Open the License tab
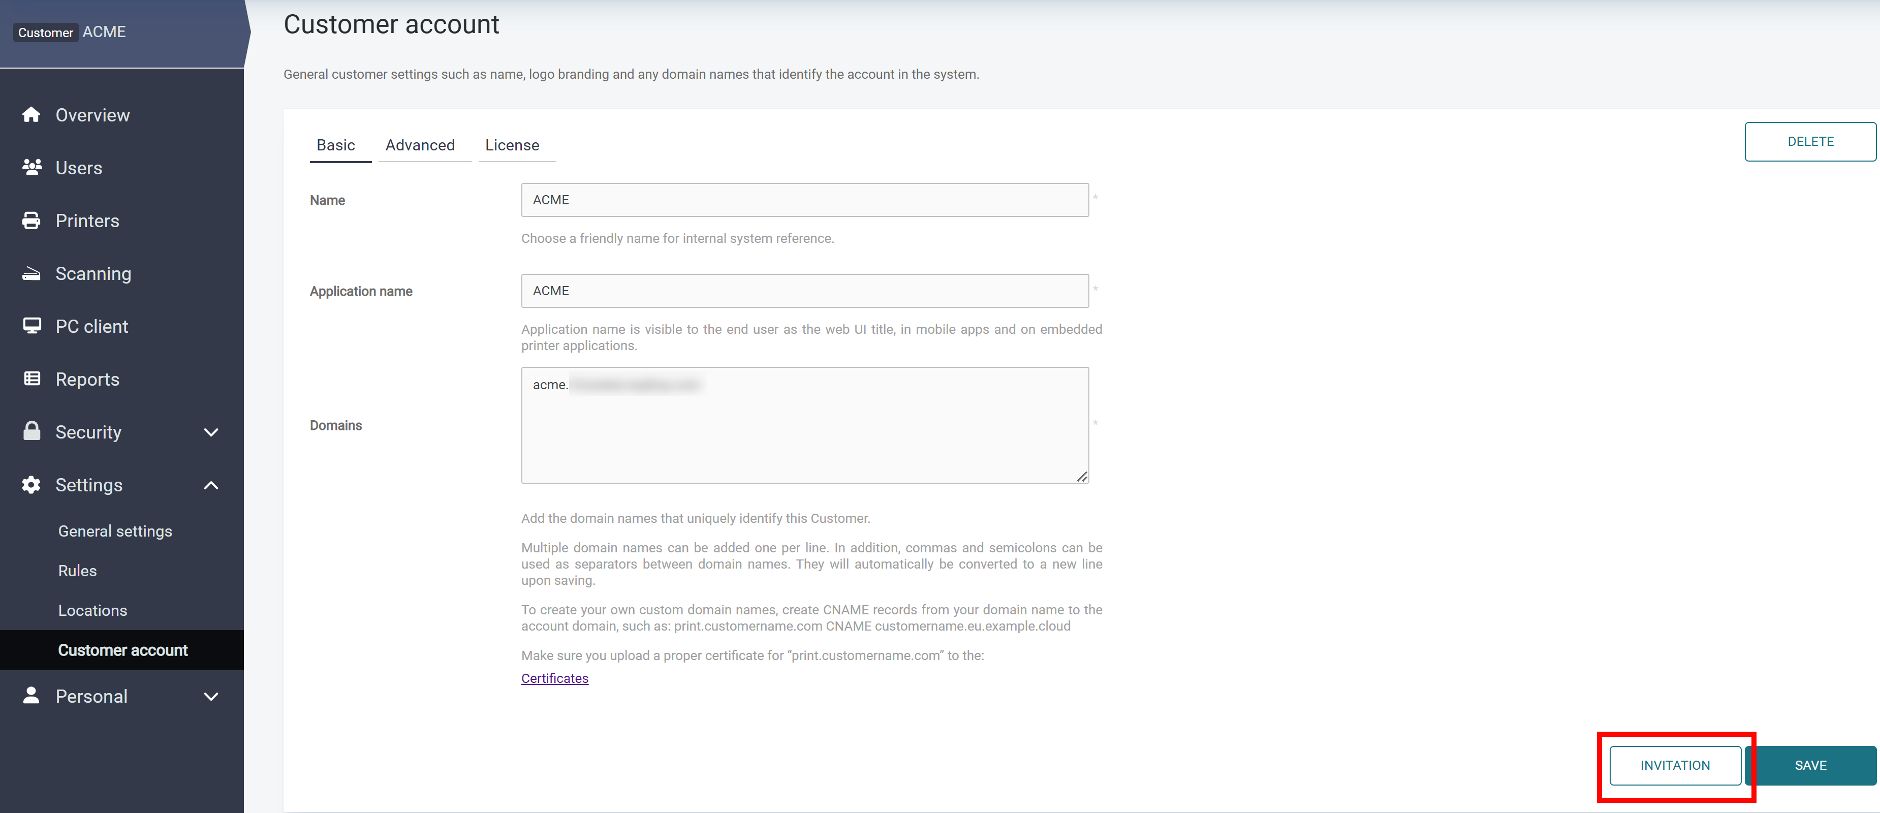Image resolution: width=1880 pixels, height=813 pixels. click(512, 145)
